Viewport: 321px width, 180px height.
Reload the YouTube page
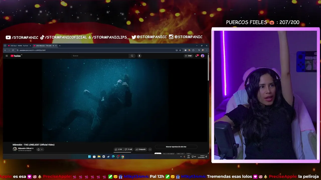coord(13,50)
